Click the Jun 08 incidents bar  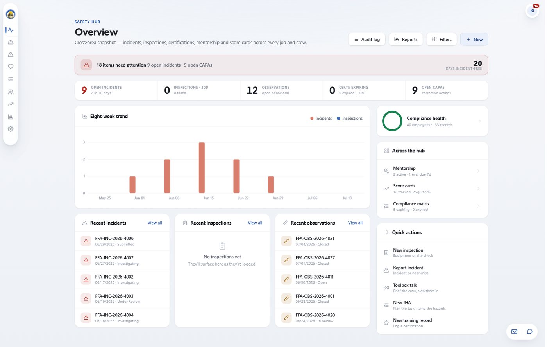[167, 176]
